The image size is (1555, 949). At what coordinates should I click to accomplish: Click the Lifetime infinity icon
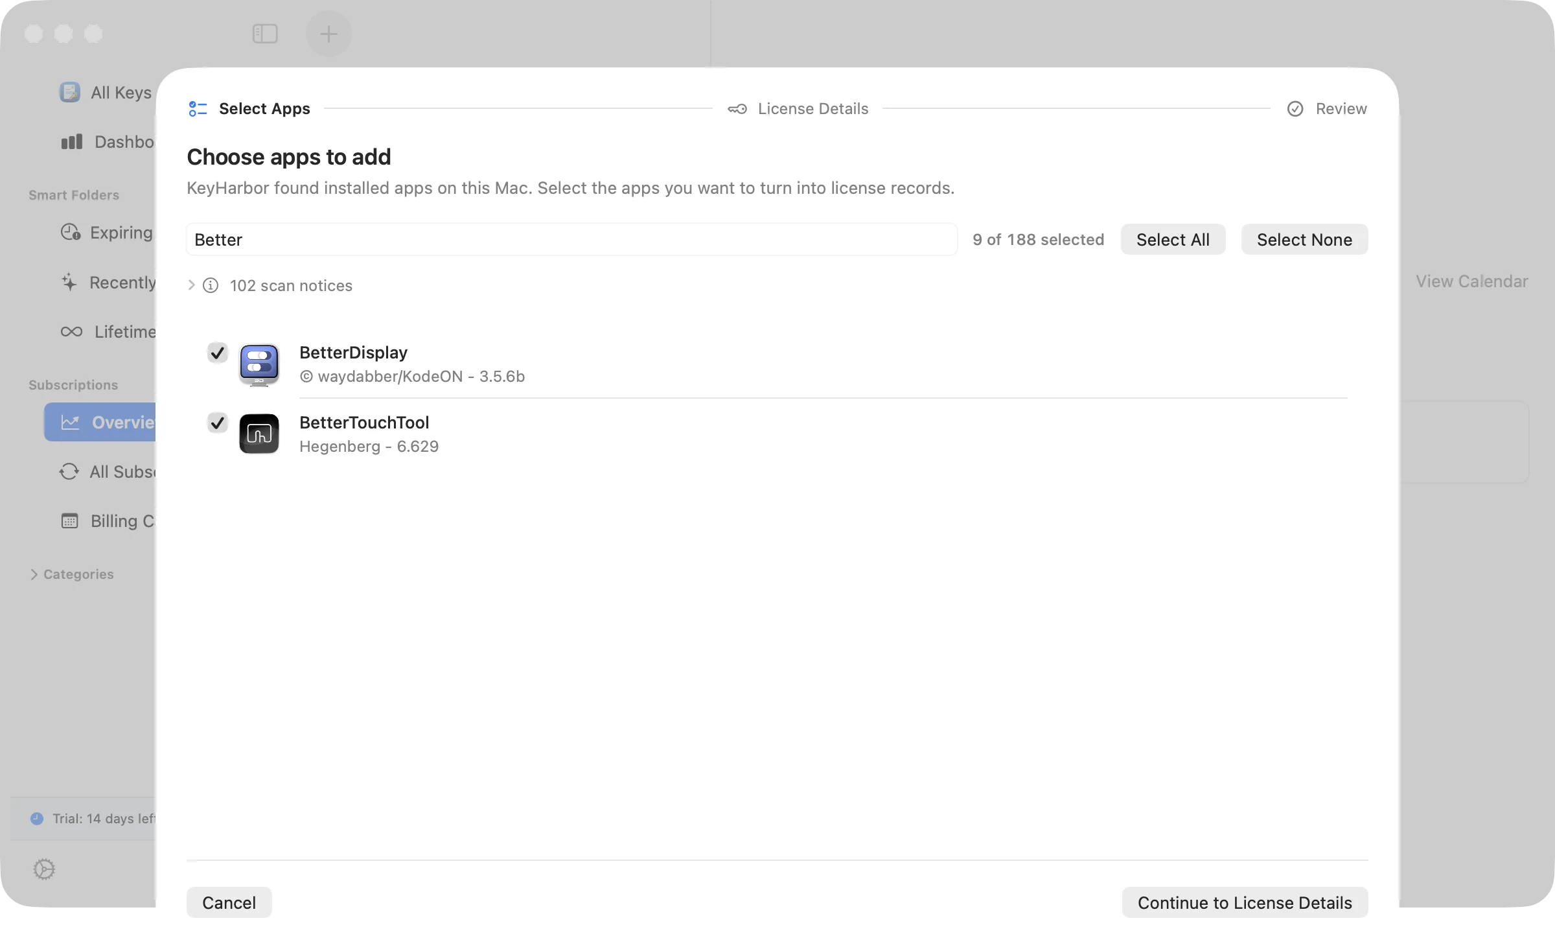click(71, 332)
